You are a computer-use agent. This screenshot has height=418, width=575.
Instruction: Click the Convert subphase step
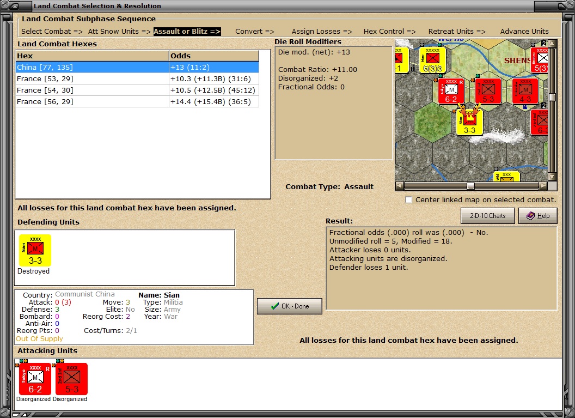pos(254,32)
